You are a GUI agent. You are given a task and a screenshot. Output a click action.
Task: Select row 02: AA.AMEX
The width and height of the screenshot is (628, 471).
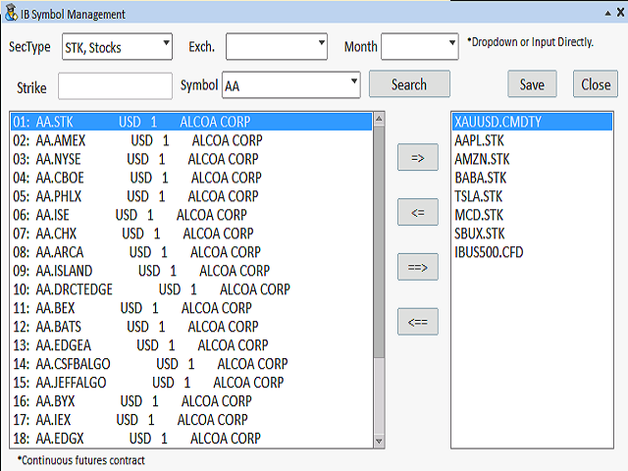(x=191, y=140)
